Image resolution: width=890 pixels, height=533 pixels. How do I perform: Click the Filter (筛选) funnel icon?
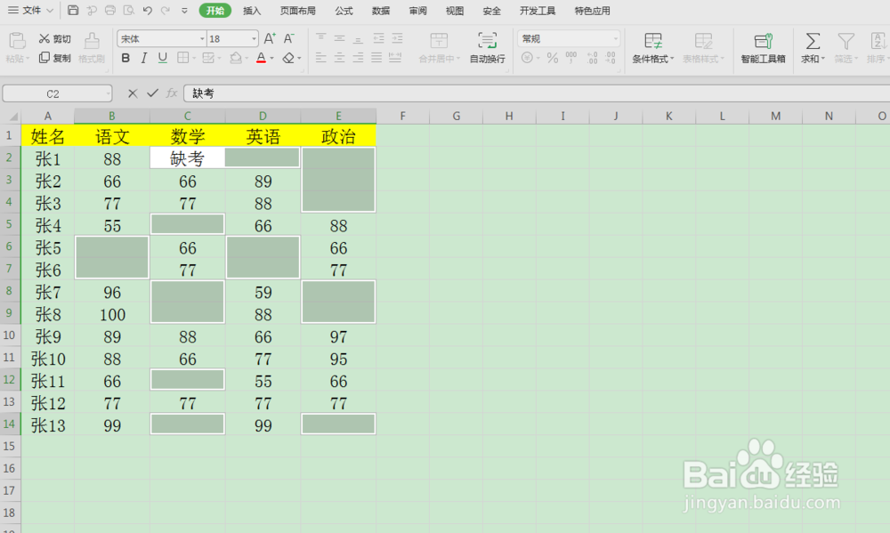[845, 42]
